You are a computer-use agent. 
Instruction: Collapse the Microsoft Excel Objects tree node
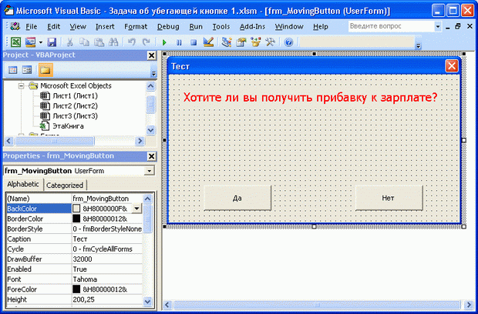pyautogui.click(x=21, y=85)
